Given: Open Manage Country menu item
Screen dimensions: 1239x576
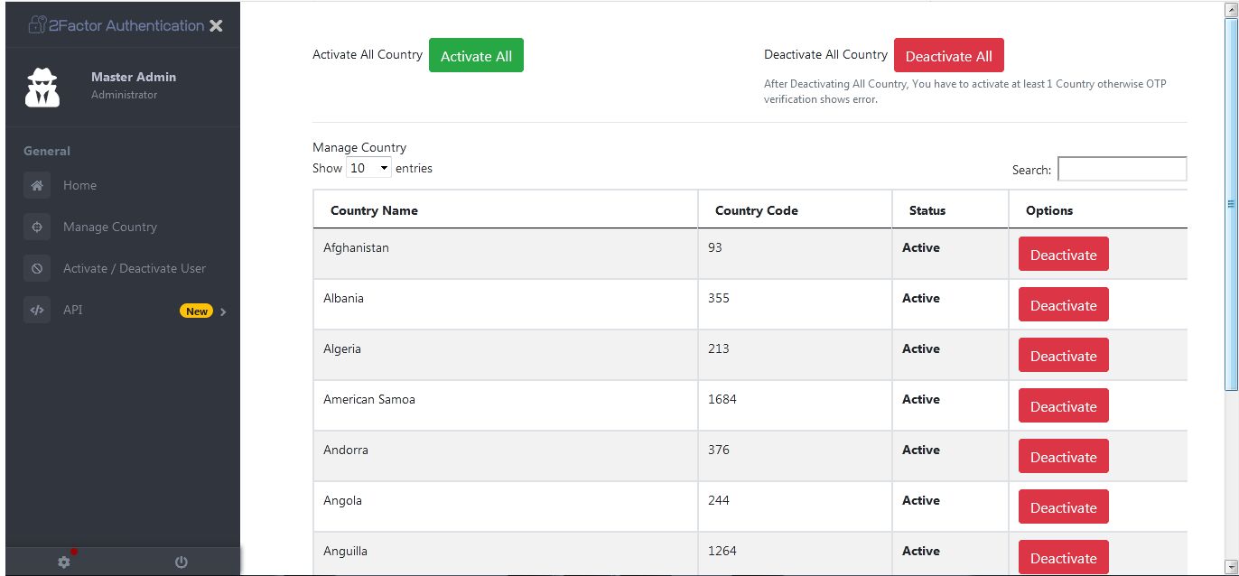Looking at the screenshot, I should pos(110,228).
